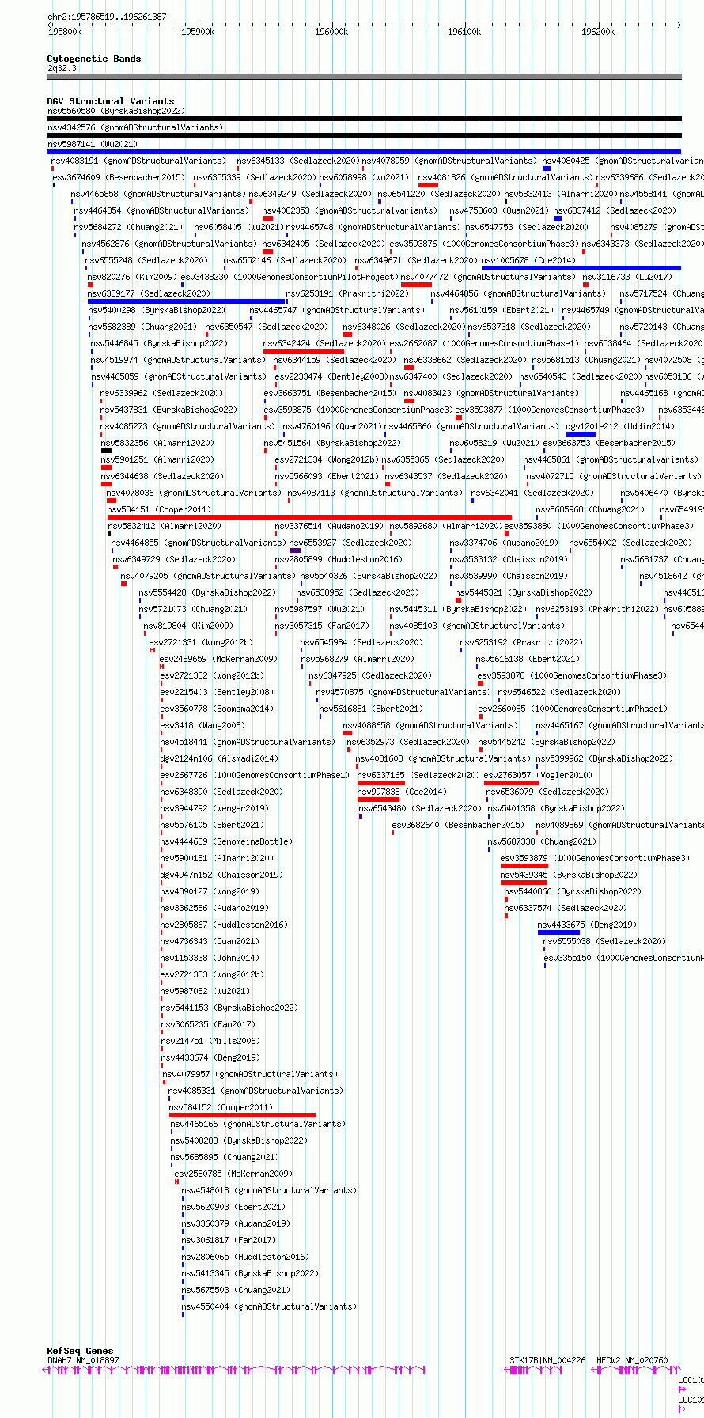Select nsv2806065 (Huddleston2016) label
This screenshot has width=704, height=1418.
[x=245, y=1257]
